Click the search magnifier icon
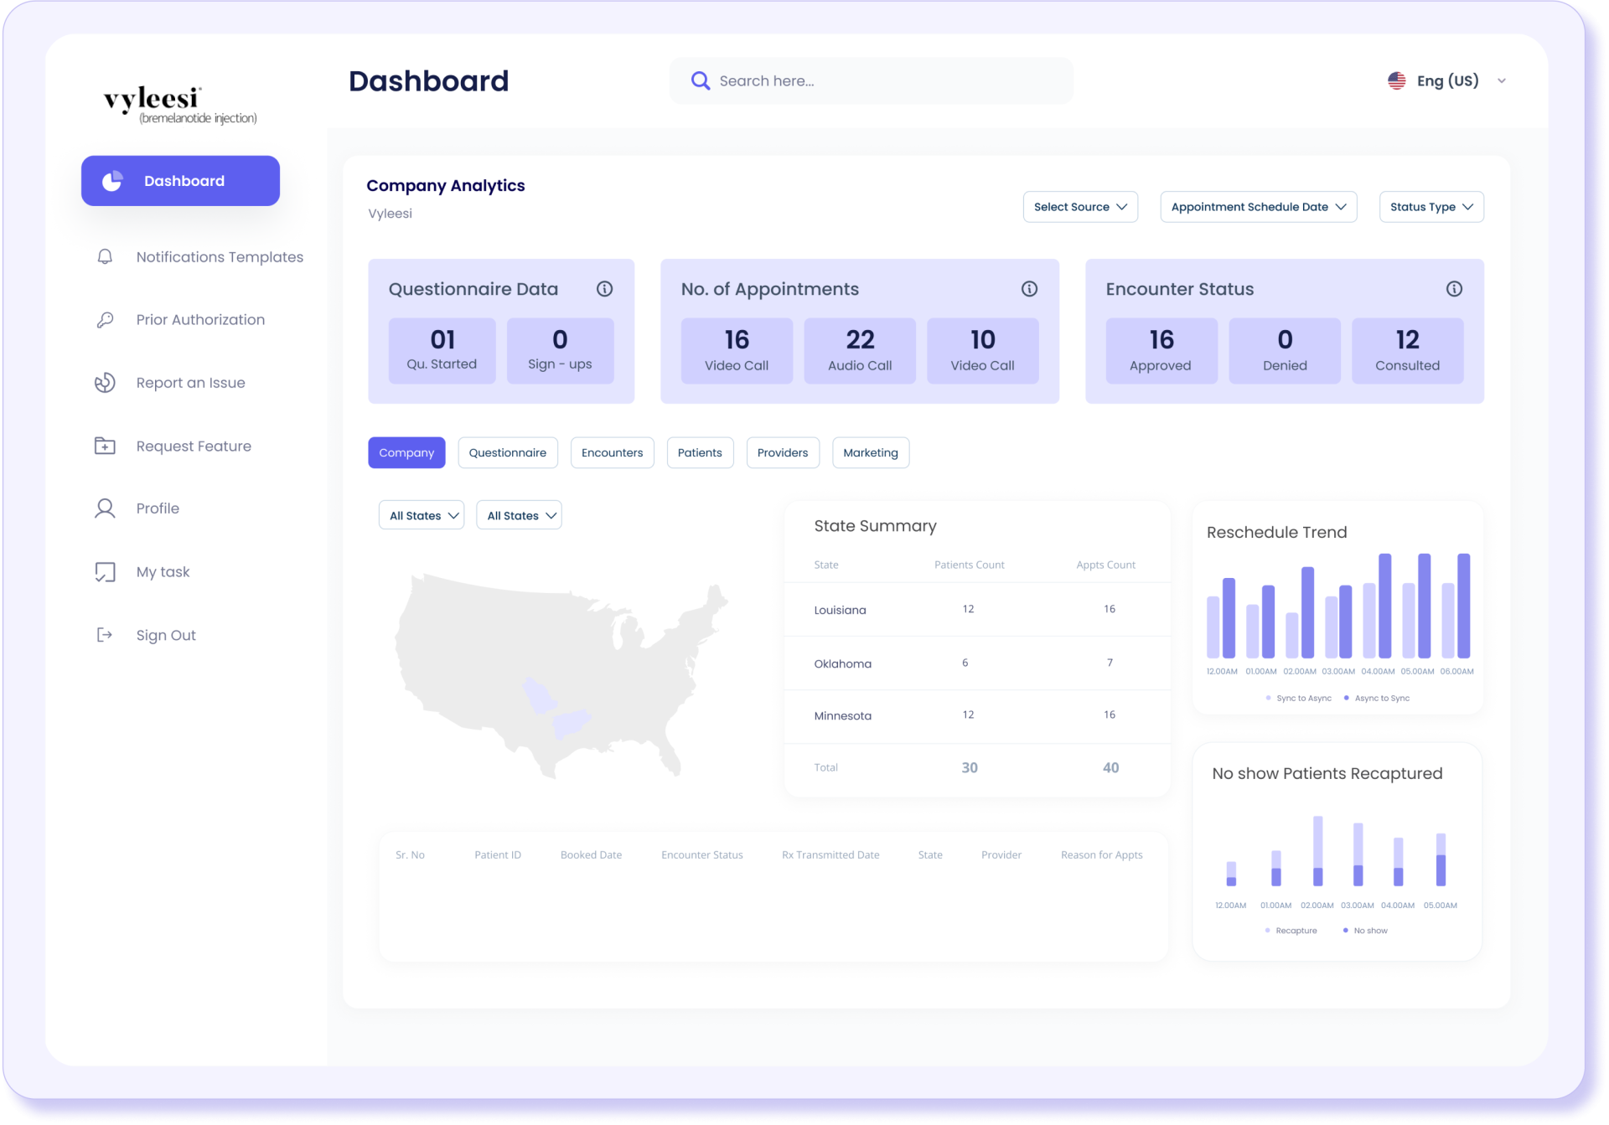 coord(700,80)
